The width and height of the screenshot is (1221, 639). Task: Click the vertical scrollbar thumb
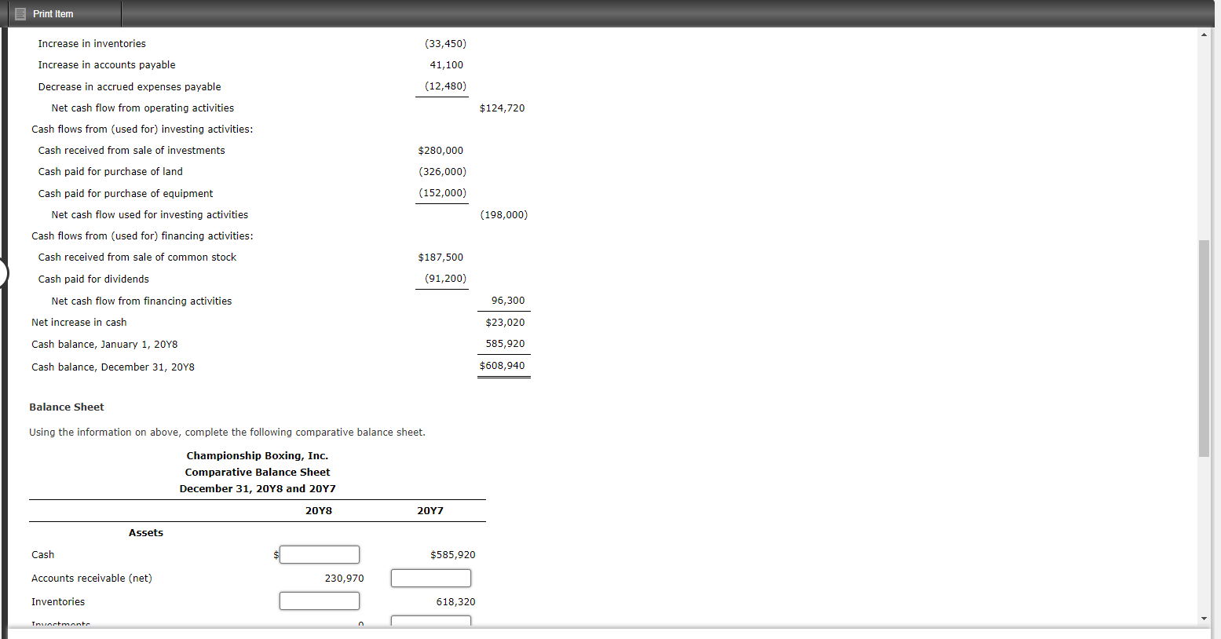click(1204, 348)
